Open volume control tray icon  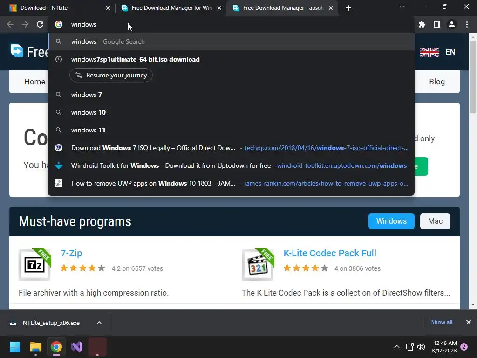pyautogui.click(x=421, y=347)
